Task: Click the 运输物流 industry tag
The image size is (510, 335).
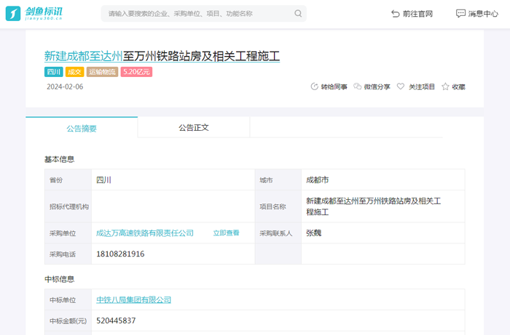Action: click(x=102, y=72)
